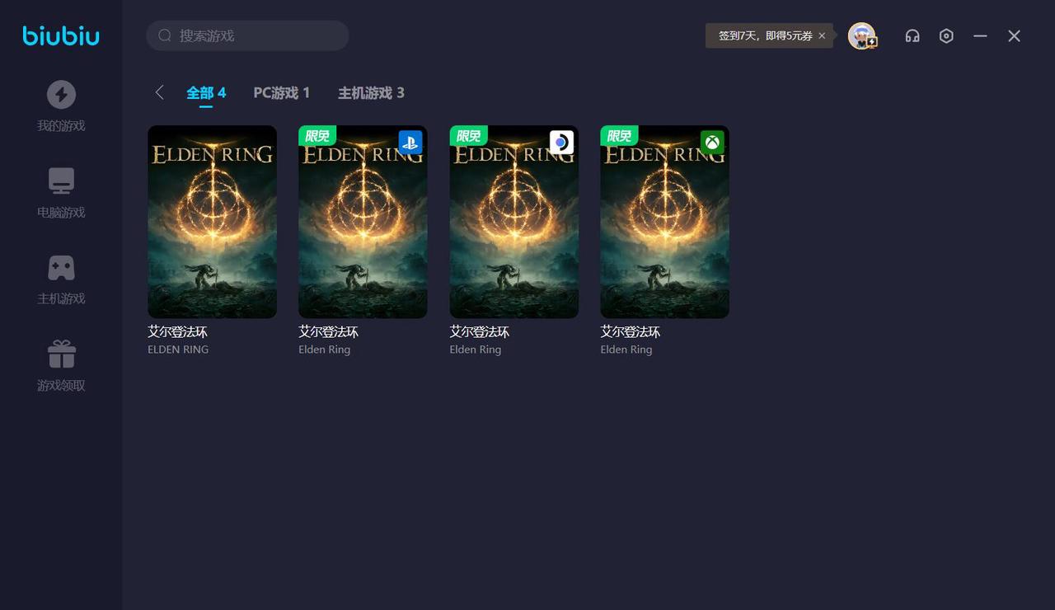Click 主机游戏 sidebar label
Image resolution: width=1055 pixels, height=610 pixels.
tap(61, 298)
